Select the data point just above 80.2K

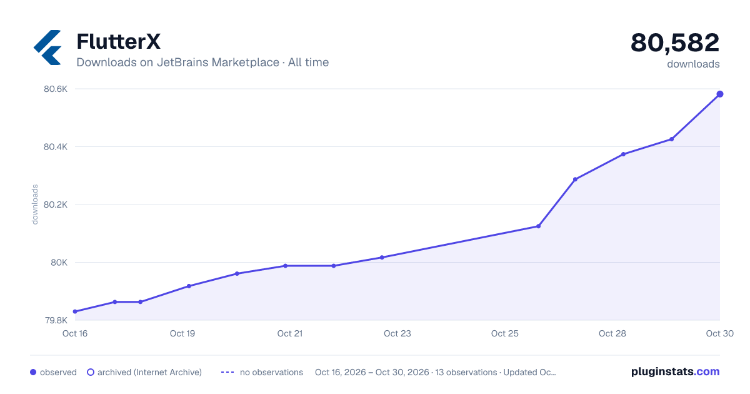click(575, 179)
